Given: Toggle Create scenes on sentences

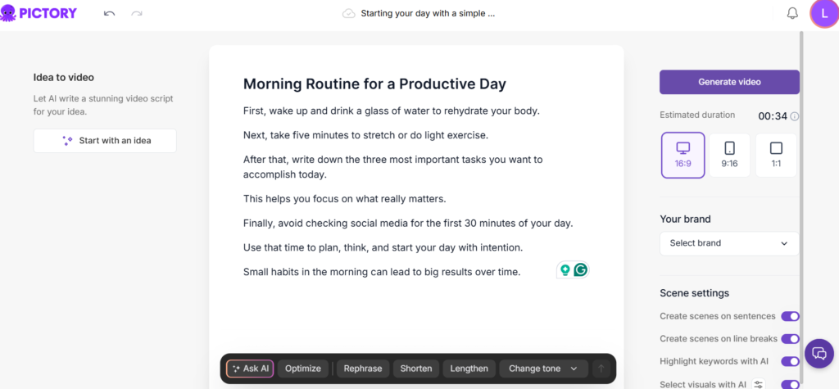Looking at the screenshot, I should [790, 316].
